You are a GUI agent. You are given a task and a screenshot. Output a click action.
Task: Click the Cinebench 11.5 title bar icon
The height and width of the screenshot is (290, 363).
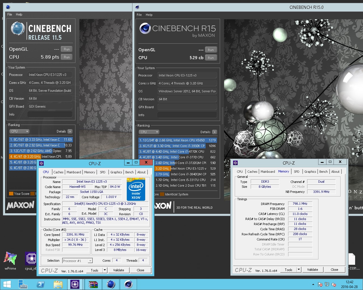[x=8, y=7]
